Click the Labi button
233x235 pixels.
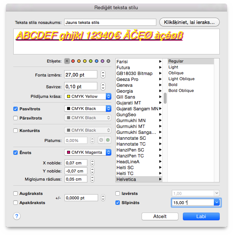[x=201, y=216]
